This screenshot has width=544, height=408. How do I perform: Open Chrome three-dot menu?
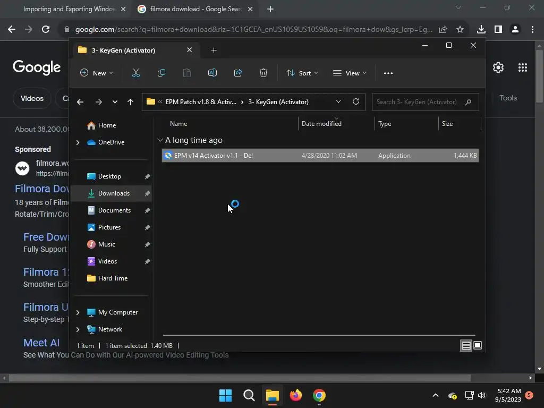(x=532, y=30)
